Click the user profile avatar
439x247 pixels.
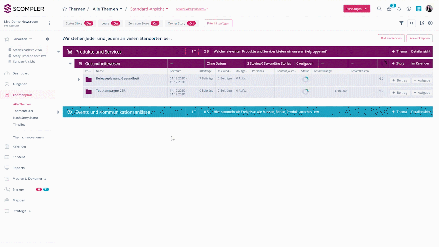(x=429, y=9)
